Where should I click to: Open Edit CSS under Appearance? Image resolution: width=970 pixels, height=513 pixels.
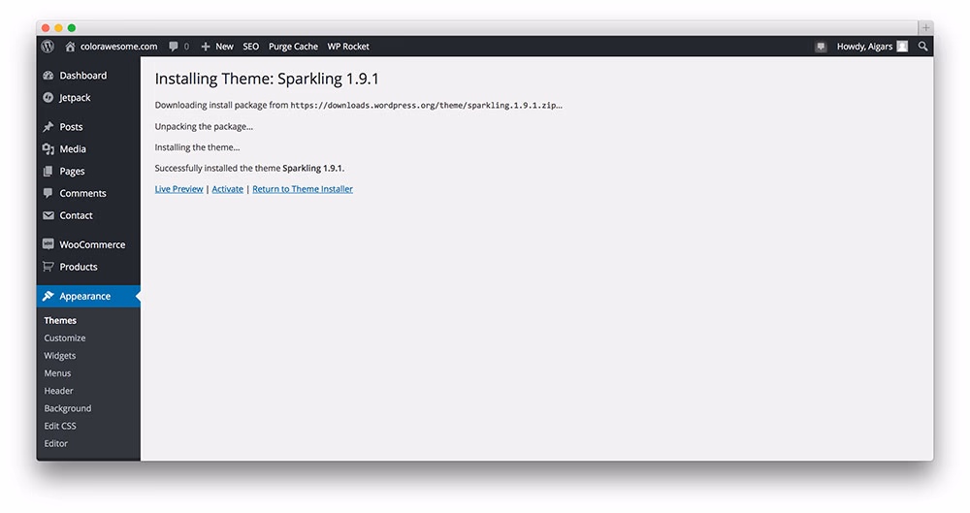click(60, 426)
